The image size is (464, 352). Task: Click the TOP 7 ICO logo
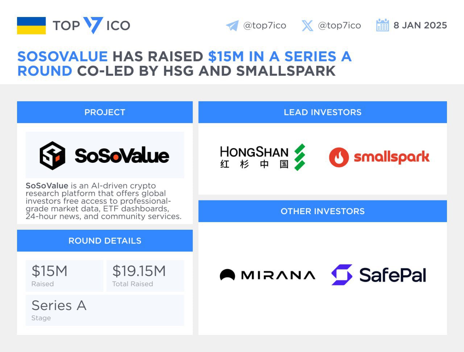click(91, 25)
